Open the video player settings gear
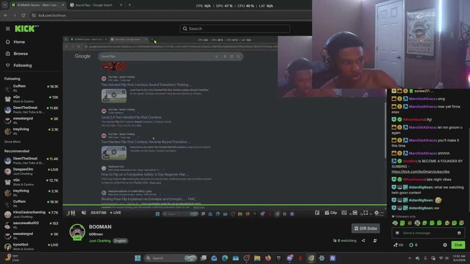This screenshot has height=264, width=470. pos(376,213)
